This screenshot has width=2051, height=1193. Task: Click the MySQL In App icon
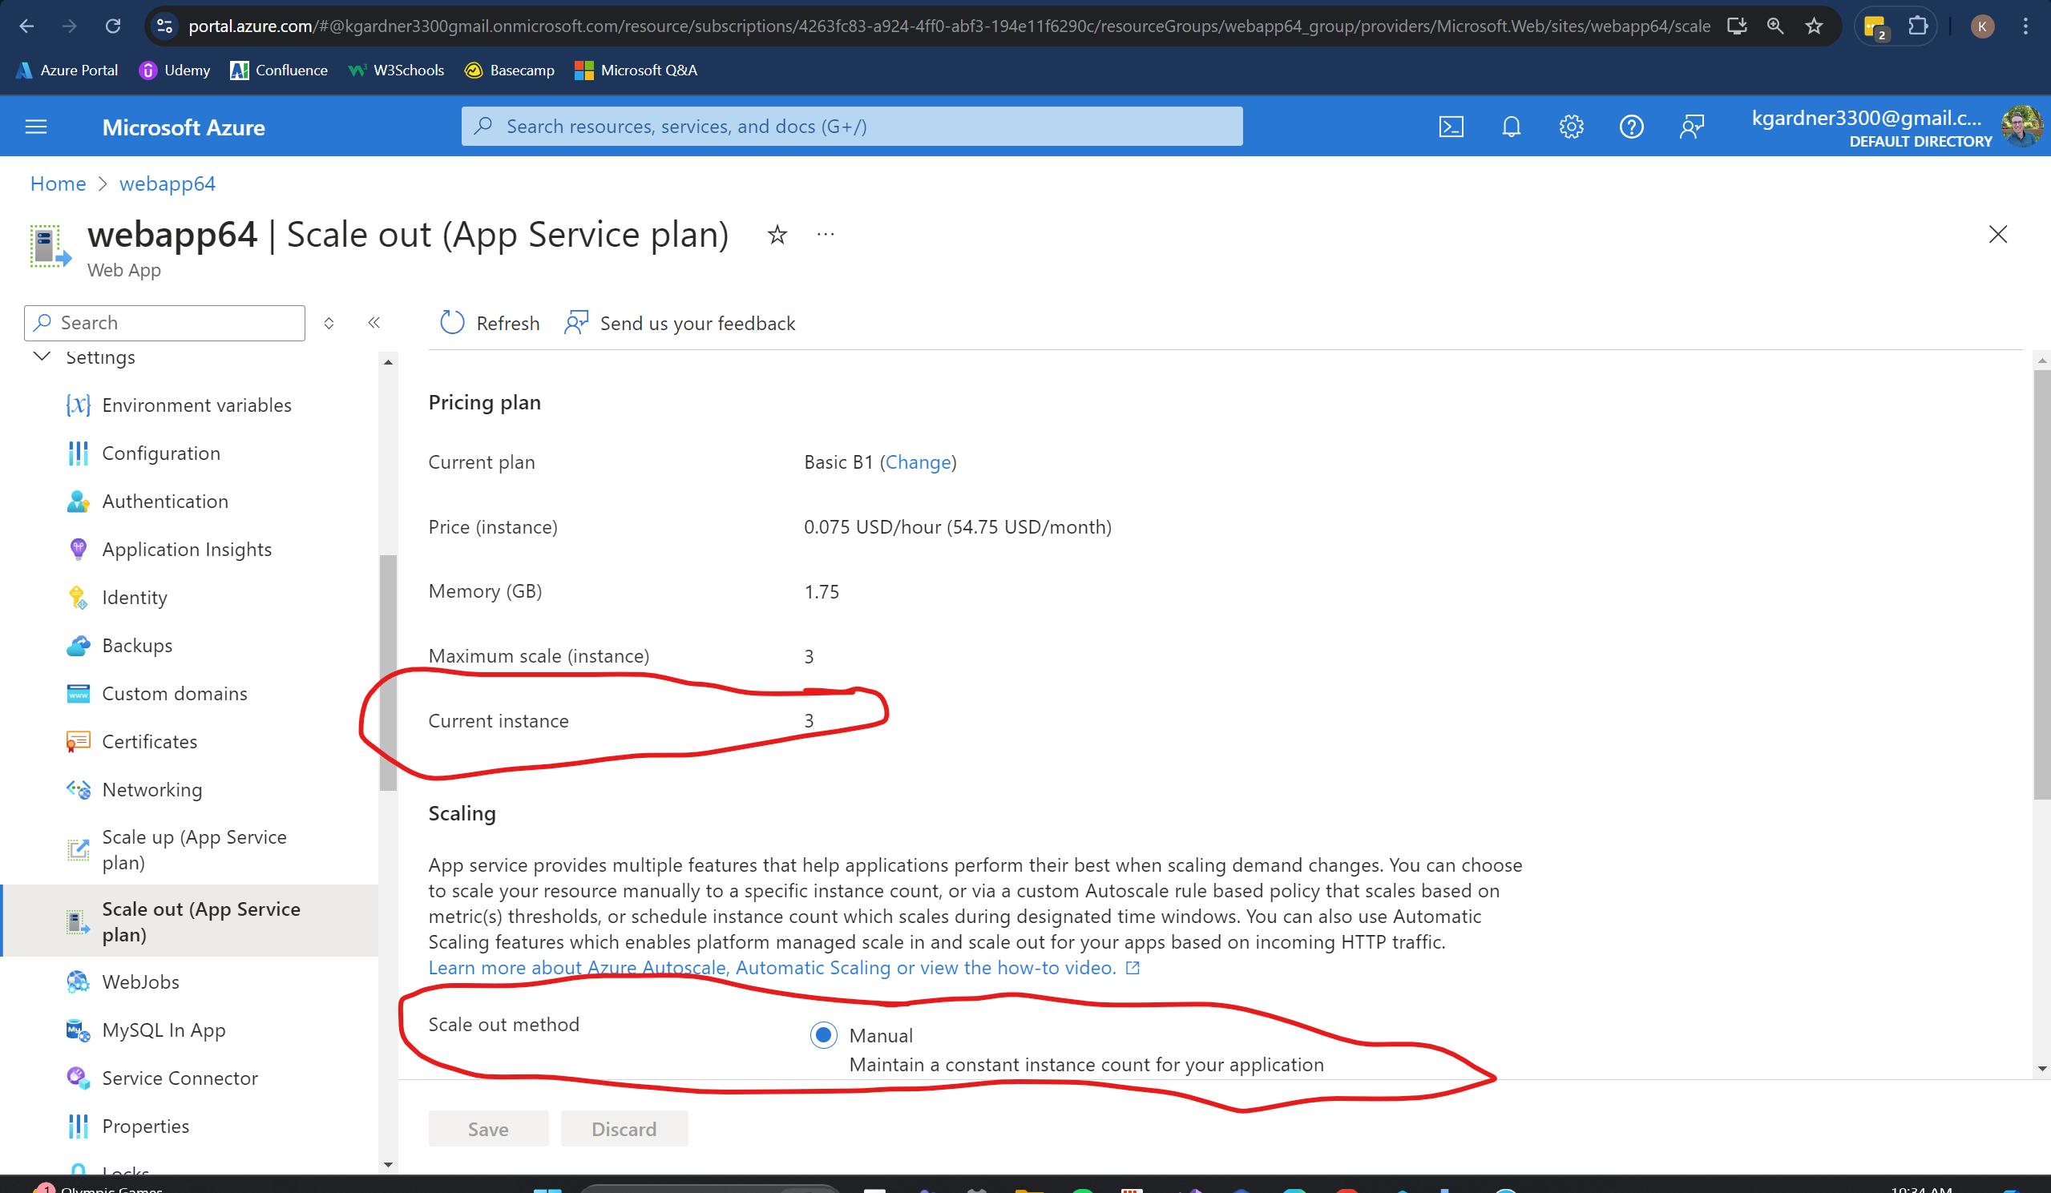click(x=78, y=1030)
